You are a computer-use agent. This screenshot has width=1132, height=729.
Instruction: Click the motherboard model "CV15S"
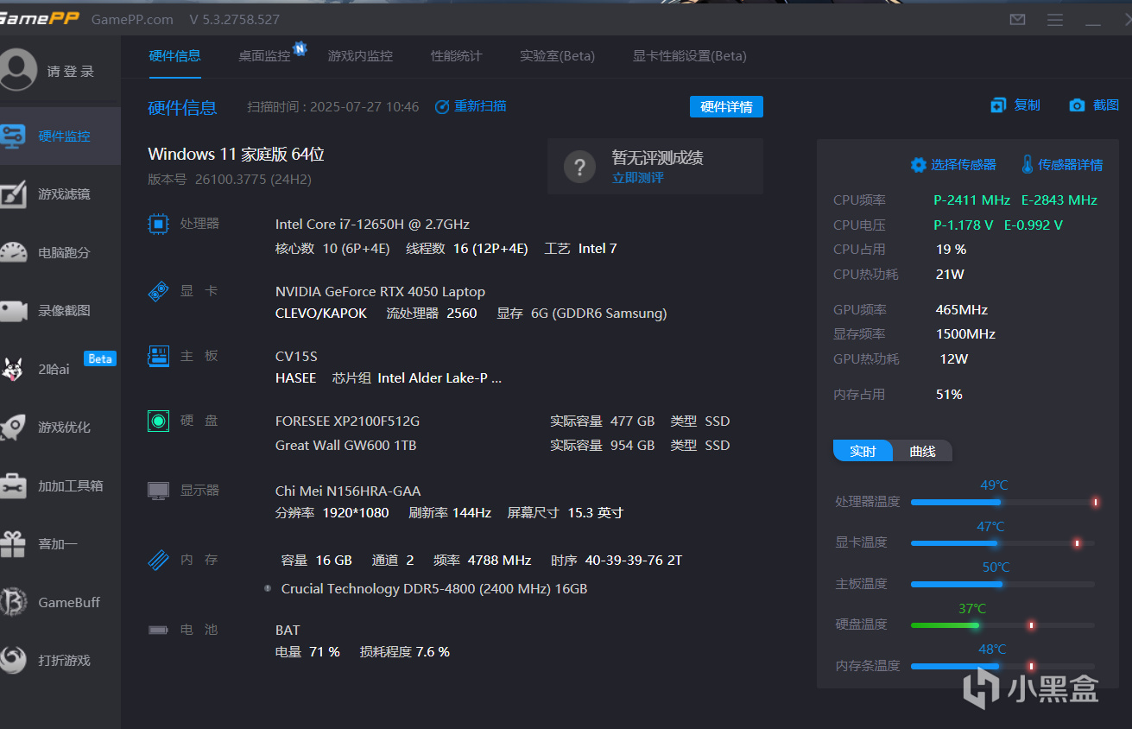tap(296, 356)
